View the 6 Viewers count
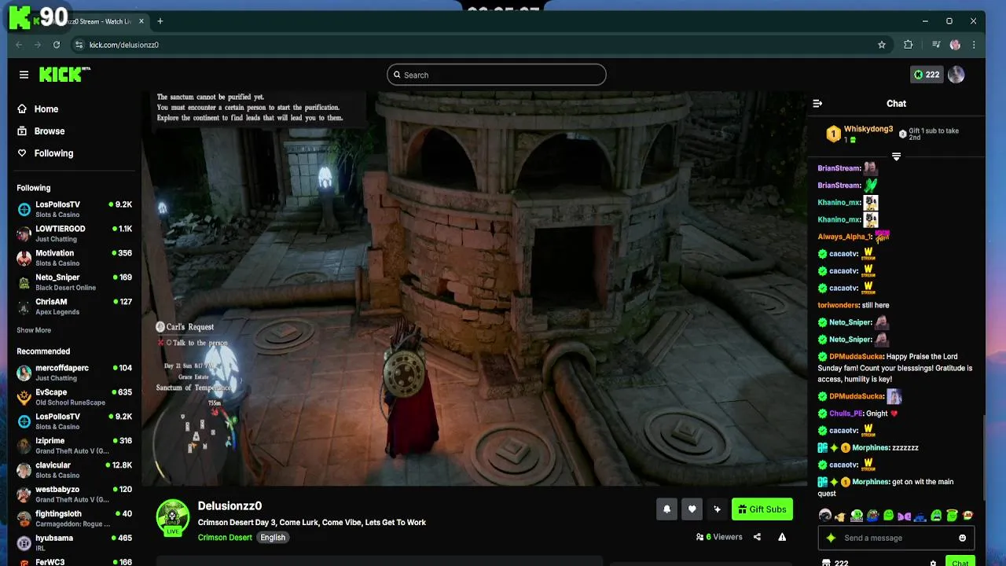 pyautogui.click(x=719, y=538)
